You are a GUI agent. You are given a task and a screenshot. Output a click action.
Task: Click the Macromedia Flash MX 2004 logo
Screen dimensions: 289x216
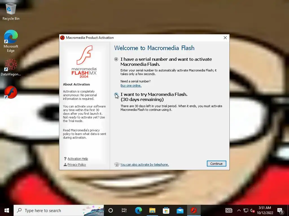click(84, 62)
